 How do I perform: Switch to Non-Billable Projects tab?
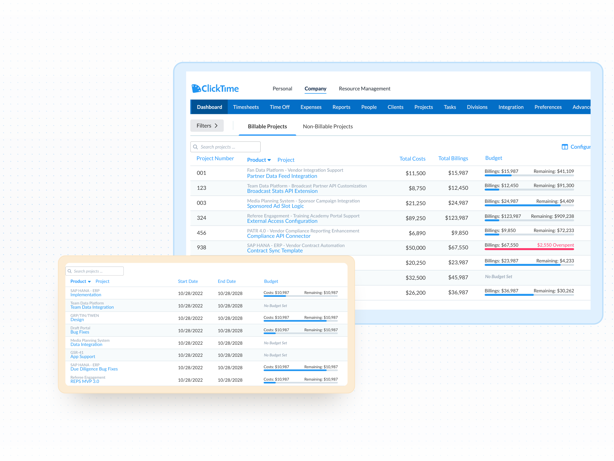(327, 127)
